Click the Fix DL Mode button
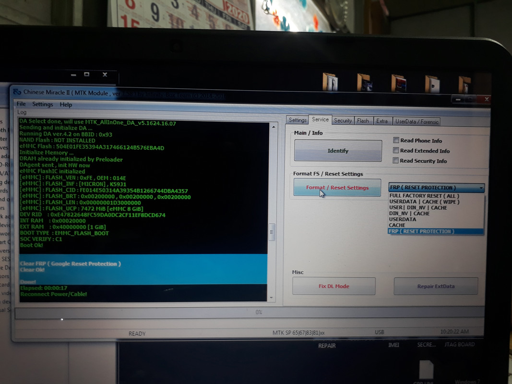The height and width of the screenshot is (384, 512). tap(333, 286)
